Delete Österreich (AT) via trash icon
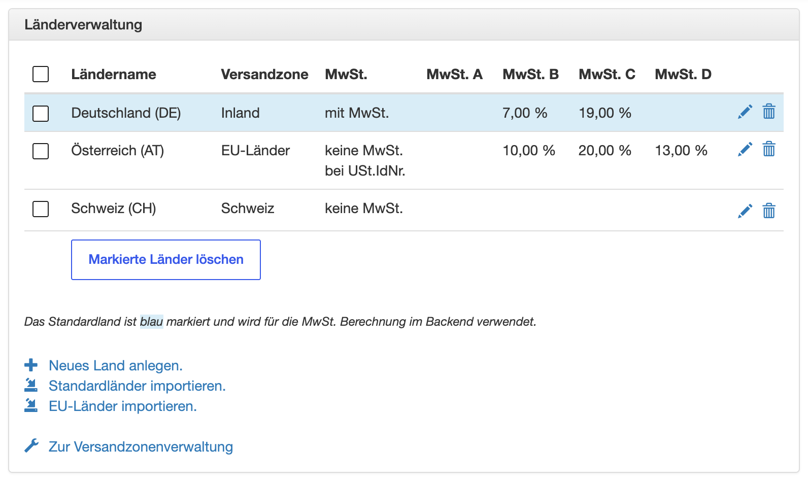 (x=769, y=149)
